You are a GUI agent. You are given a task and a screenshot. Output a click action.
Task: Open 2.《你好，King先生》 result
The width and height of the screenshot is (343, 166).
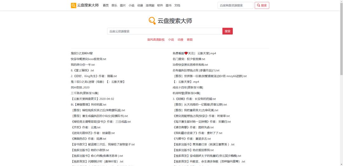pos(94,76)
